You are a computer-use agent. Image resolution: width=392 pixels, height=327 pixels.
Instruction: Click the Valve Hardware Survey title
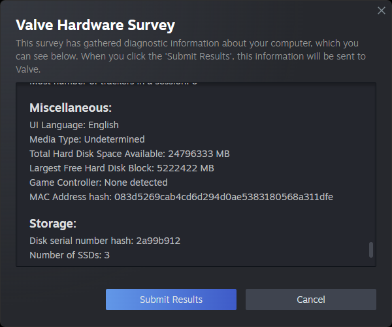point(95,26)
